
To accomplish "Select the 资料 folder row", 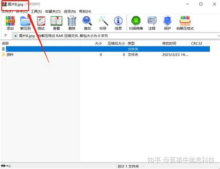I will point(105,55).
